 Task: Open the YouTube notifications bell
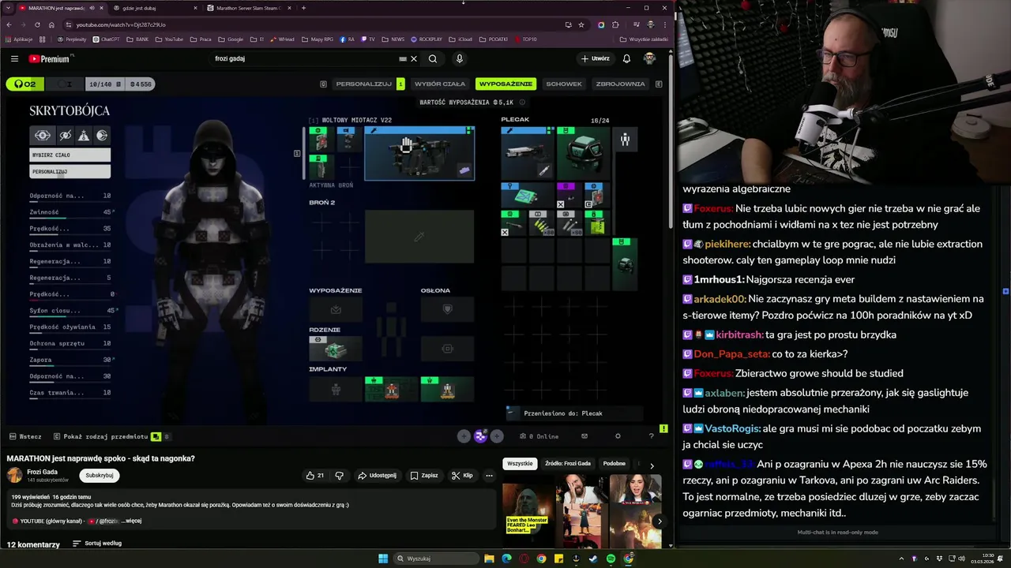[626, 58]
